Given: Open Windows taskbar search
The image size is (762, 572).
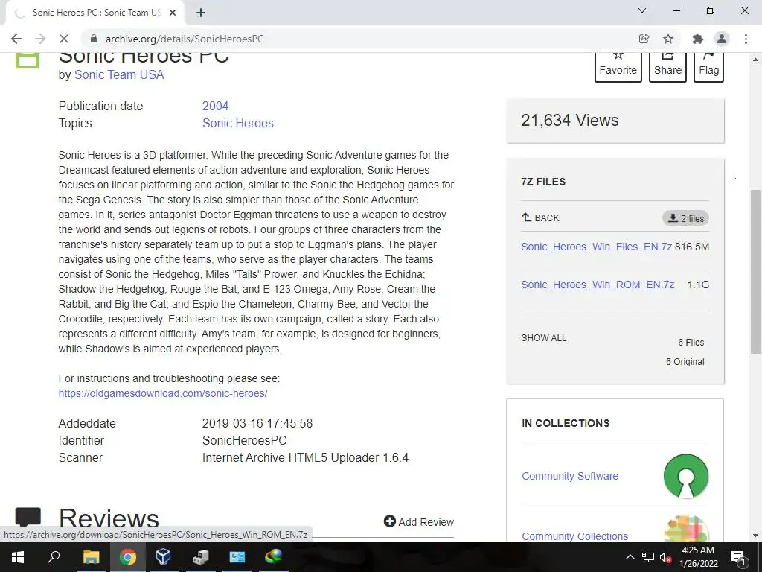Looking at the screenshot, I should pos(54,557).
